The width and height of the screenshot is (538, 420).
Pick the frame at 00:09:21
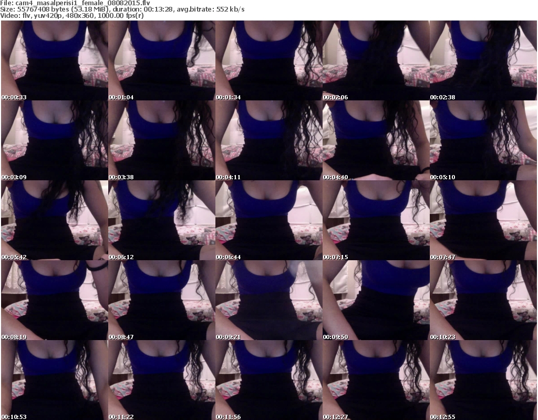[x=268, y=300]
